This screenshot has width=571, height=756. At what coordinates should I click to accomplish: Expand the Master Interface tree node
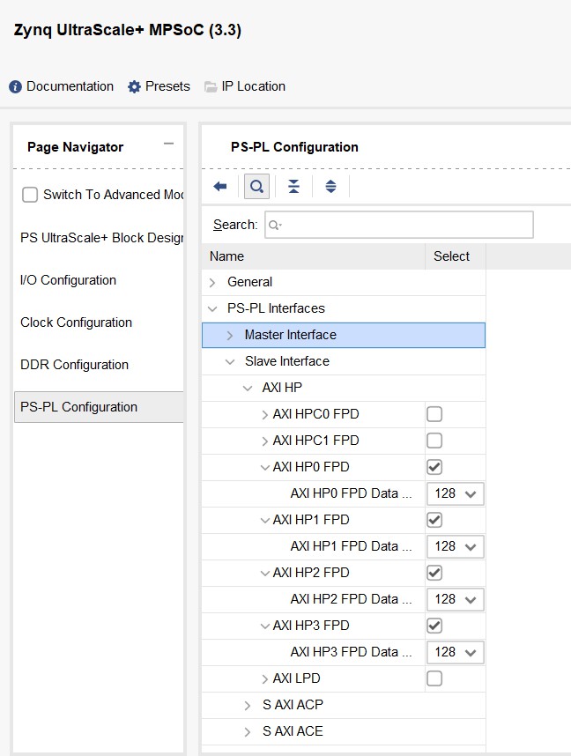click(228, 335)
